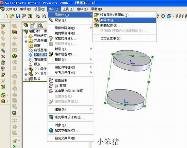Open file using the folder icon

[x=12, y=16]
